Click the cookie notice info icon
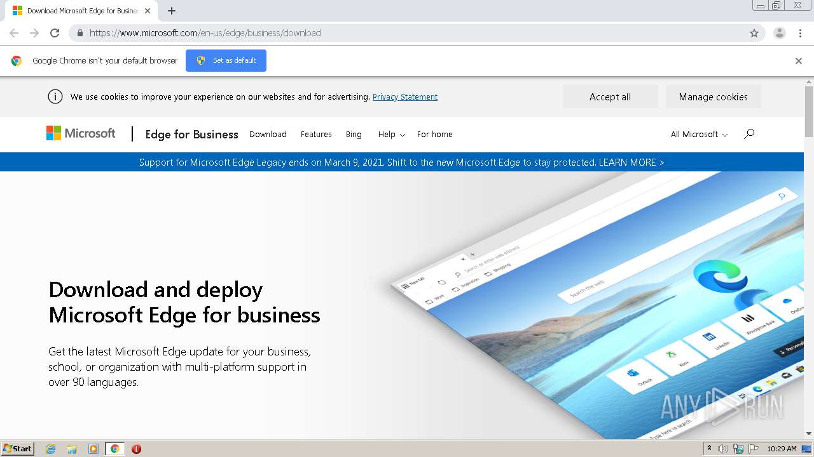 [55, 96]
